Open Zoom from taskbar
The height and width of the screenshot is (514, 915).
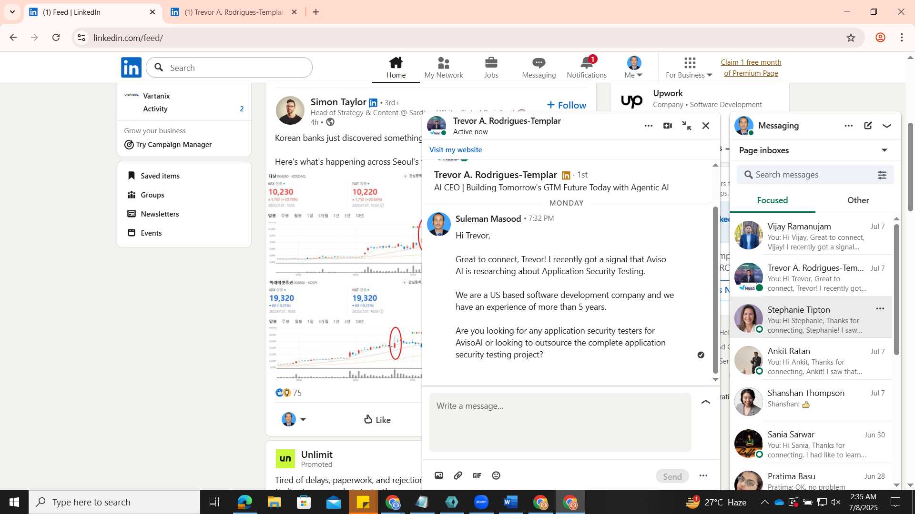click(x=481, y=502)
